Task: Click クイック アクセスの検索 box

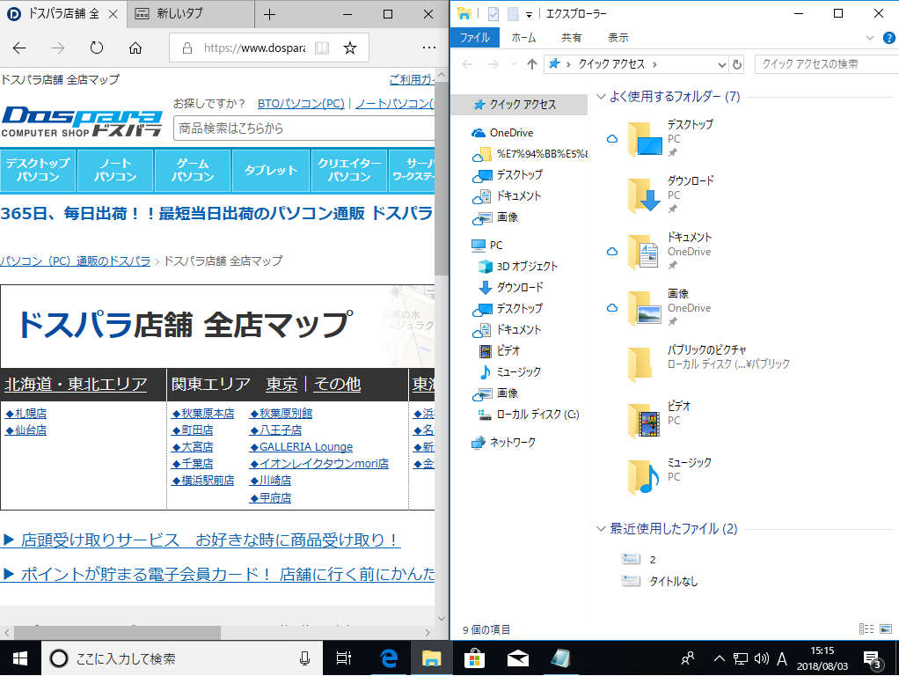Action: click(827, 64)
